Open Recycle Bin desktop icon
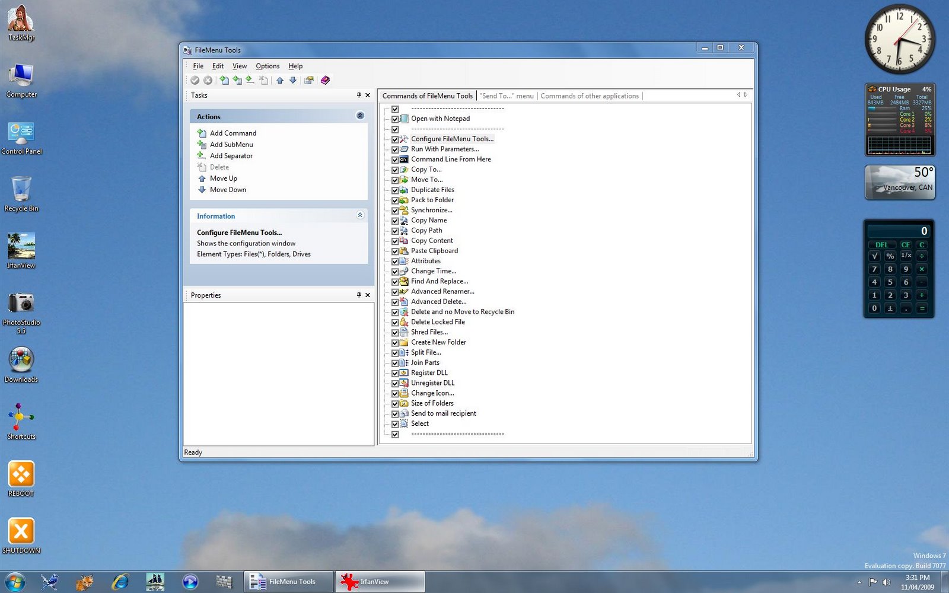 point(21,193)
